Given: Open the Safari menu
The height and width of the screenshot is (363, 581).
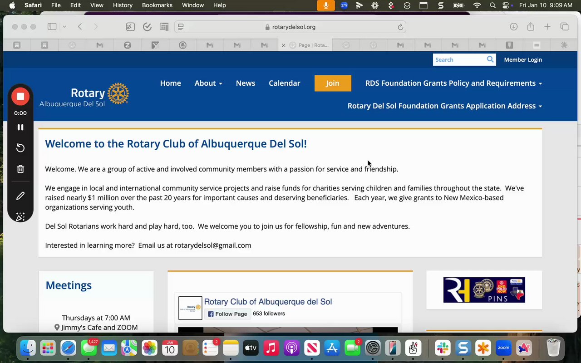Looking at the screenshot, I should click(x=33, y=5).
